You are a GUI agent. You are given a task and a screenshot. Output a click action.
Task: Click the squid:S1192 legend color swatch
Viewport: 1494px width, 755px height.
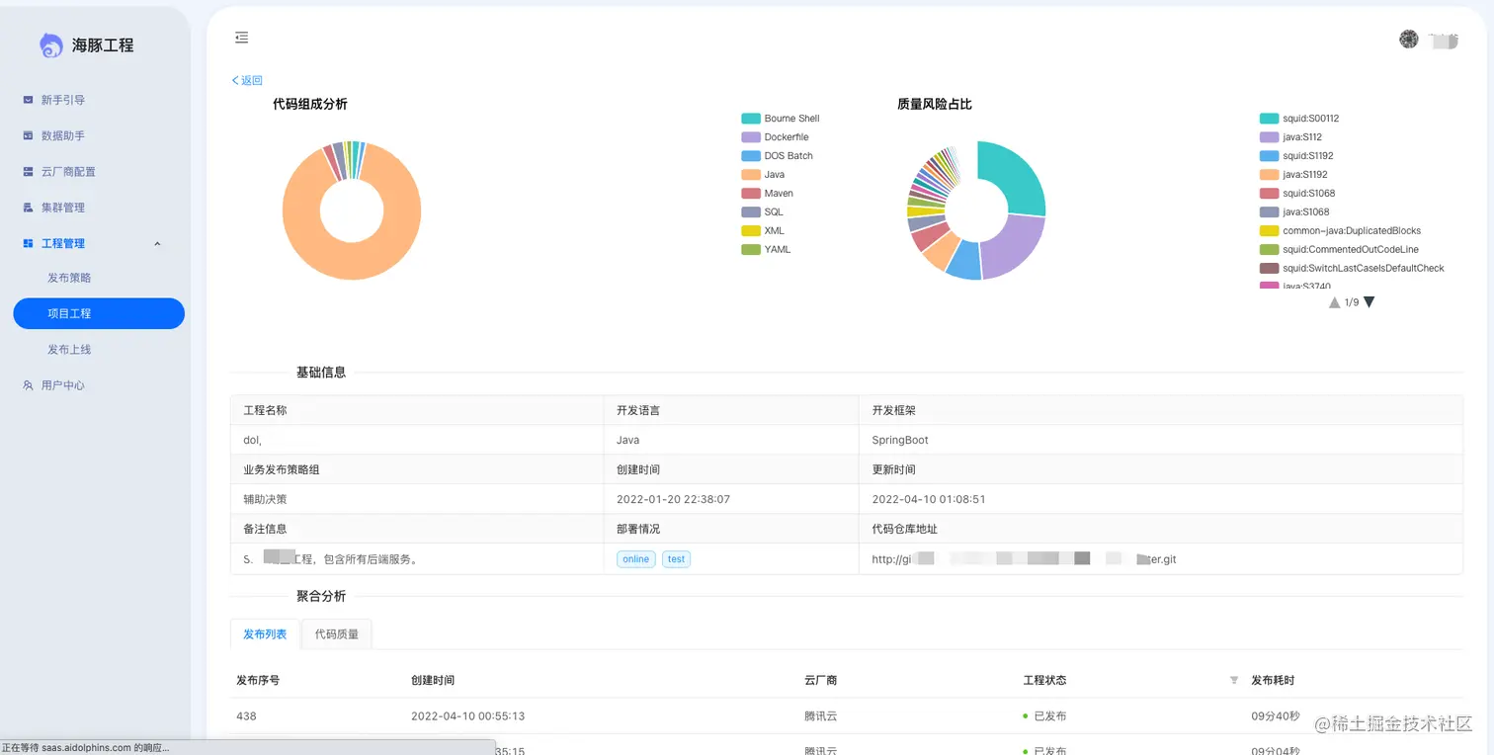coord(1269,156)
